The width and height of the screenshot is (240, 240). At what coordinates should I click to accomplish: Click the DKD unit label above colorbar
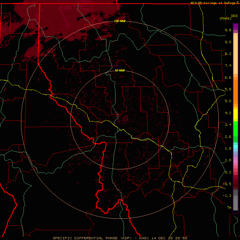234,16
